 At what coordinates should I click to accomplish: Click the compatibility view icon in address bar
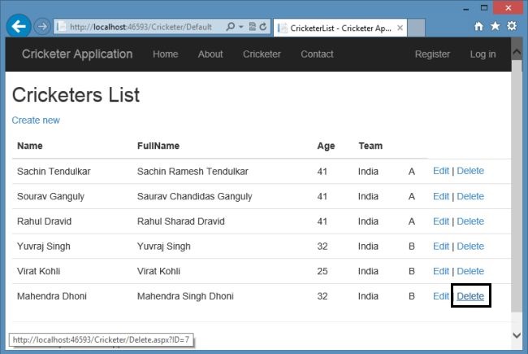(252, 26)
